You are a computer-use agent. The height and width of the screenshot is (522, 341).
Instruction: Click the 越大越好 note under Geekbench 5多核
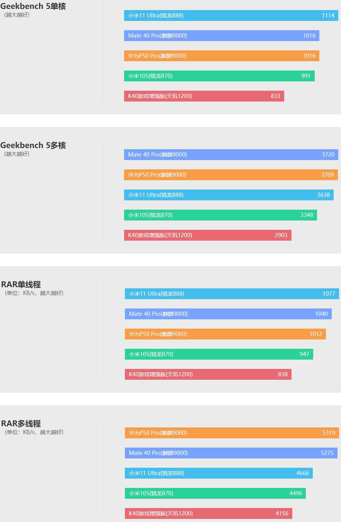pos(17,154)
